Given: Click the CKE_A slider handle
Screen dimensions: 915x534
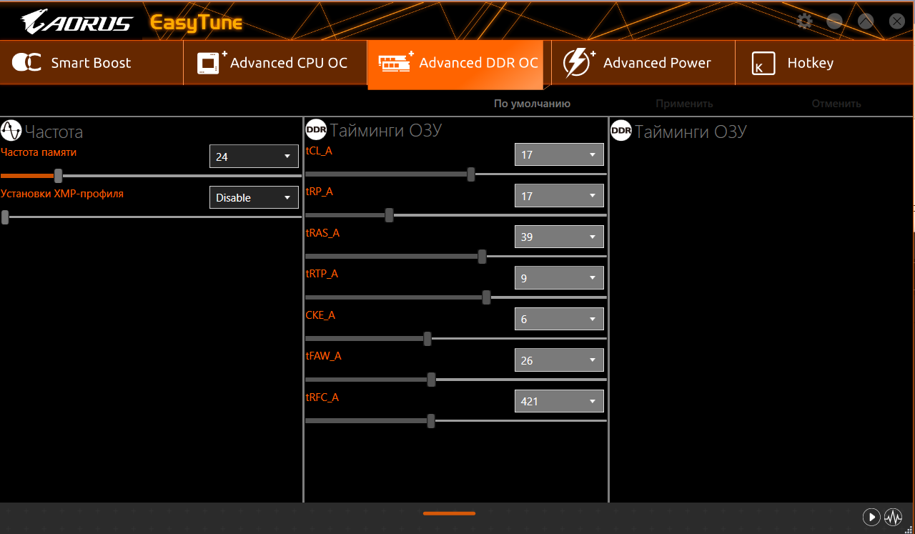Looking at the screenshot, I should click(427, 339).
